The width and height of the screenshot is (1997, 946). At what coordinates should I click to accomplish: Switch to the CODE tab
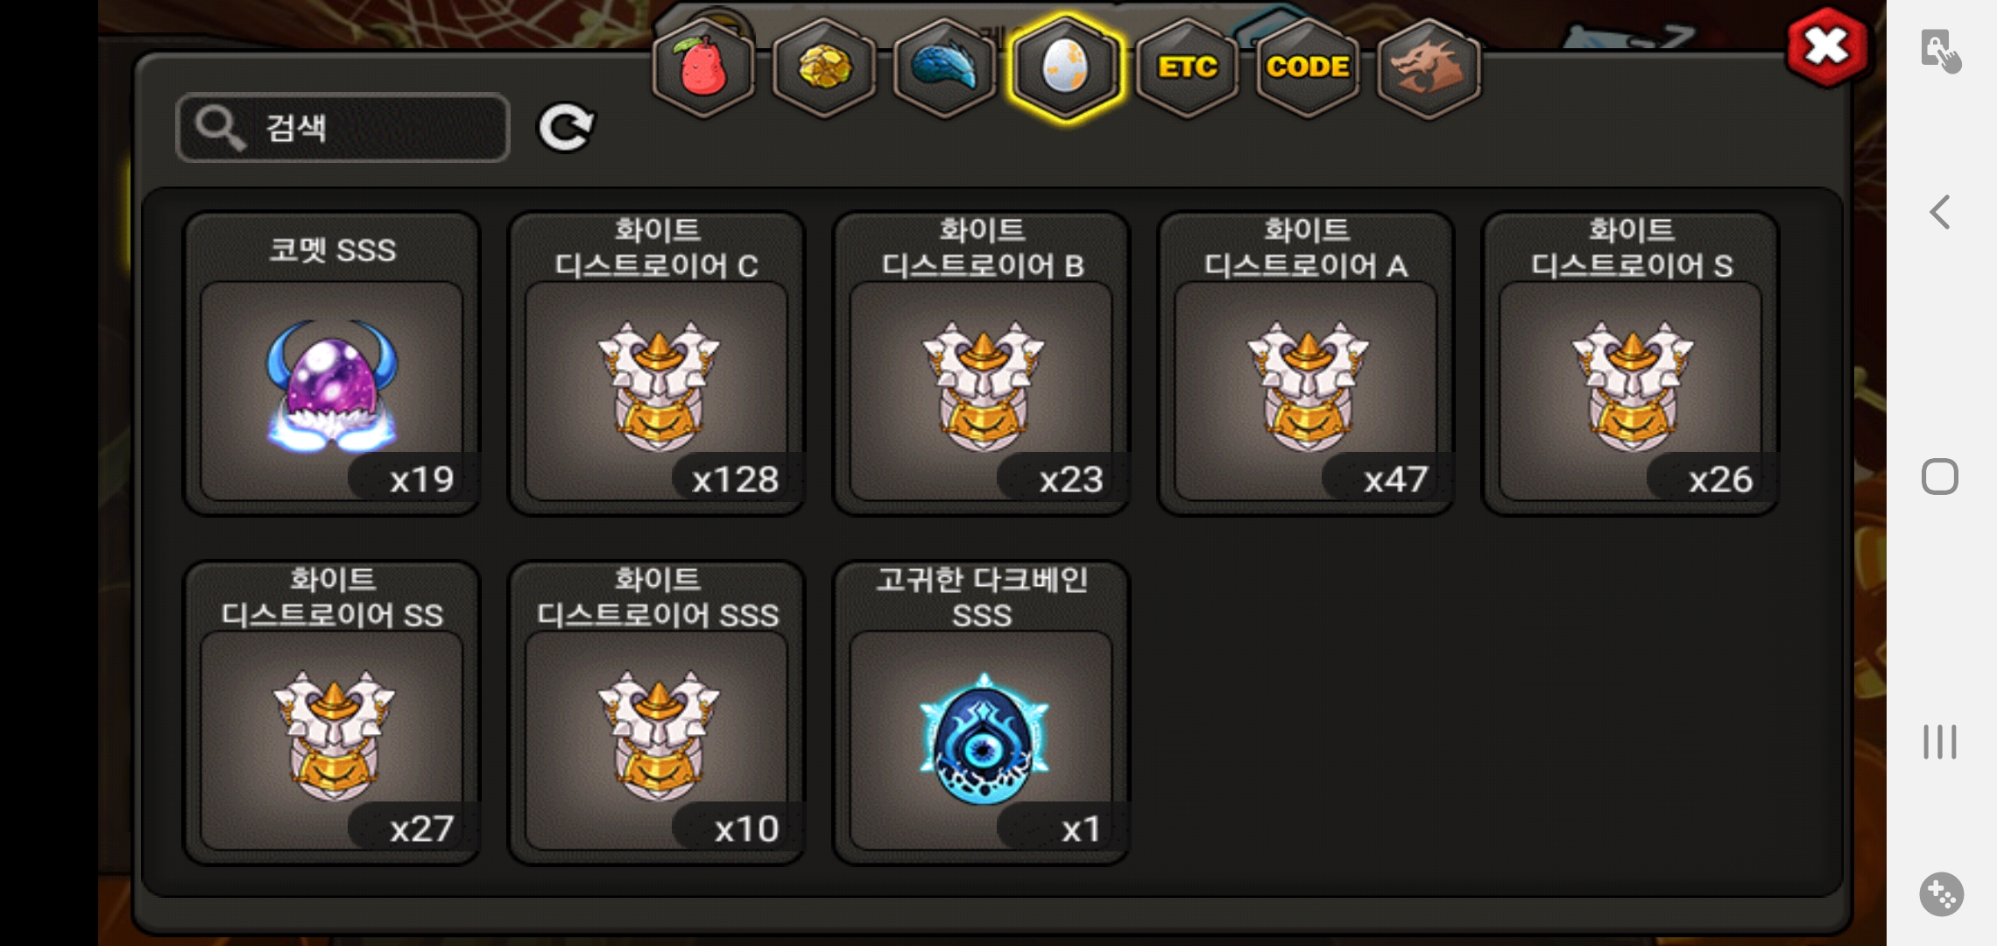1308,68
